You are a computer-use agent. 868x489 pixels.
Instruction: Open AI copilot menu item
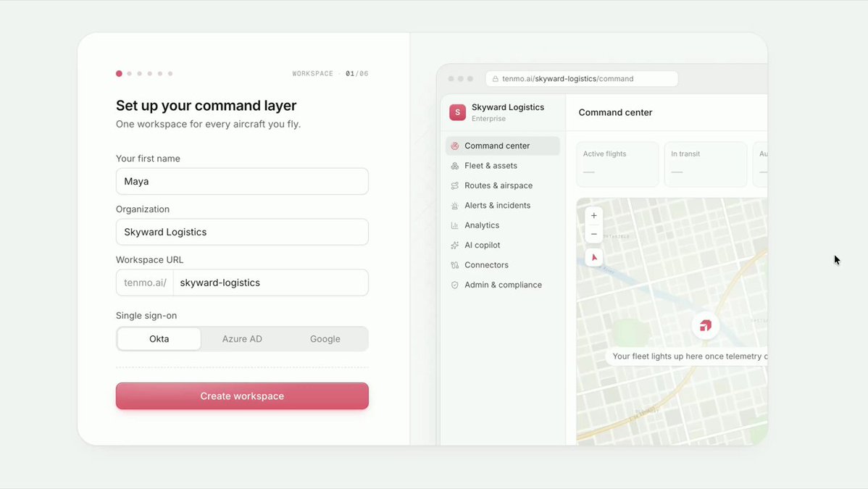tap(503, 246)
